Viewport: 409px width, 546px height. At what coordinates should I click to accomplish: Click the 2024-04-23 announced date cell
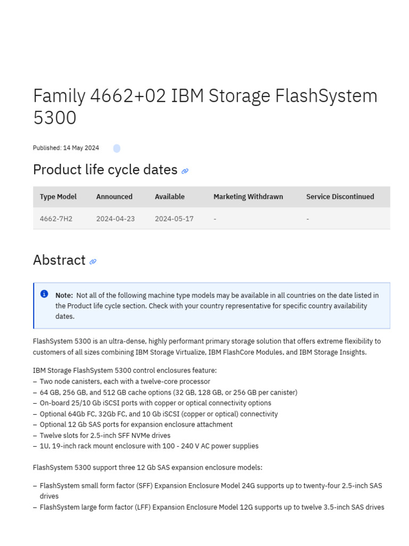pos(115,219)
